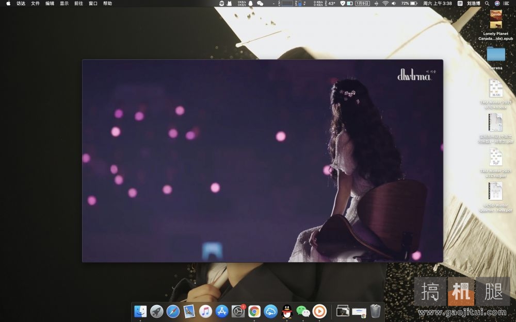
Task: Click the Wi-Fi status icon
Action: (x=385, y=3)
